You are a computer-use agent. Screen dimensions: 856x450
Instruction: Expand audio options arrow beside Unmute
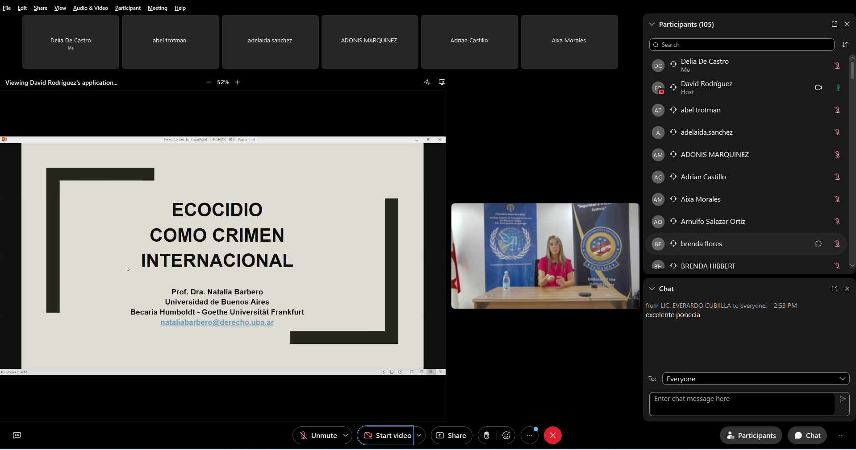(x=346, y=435)
